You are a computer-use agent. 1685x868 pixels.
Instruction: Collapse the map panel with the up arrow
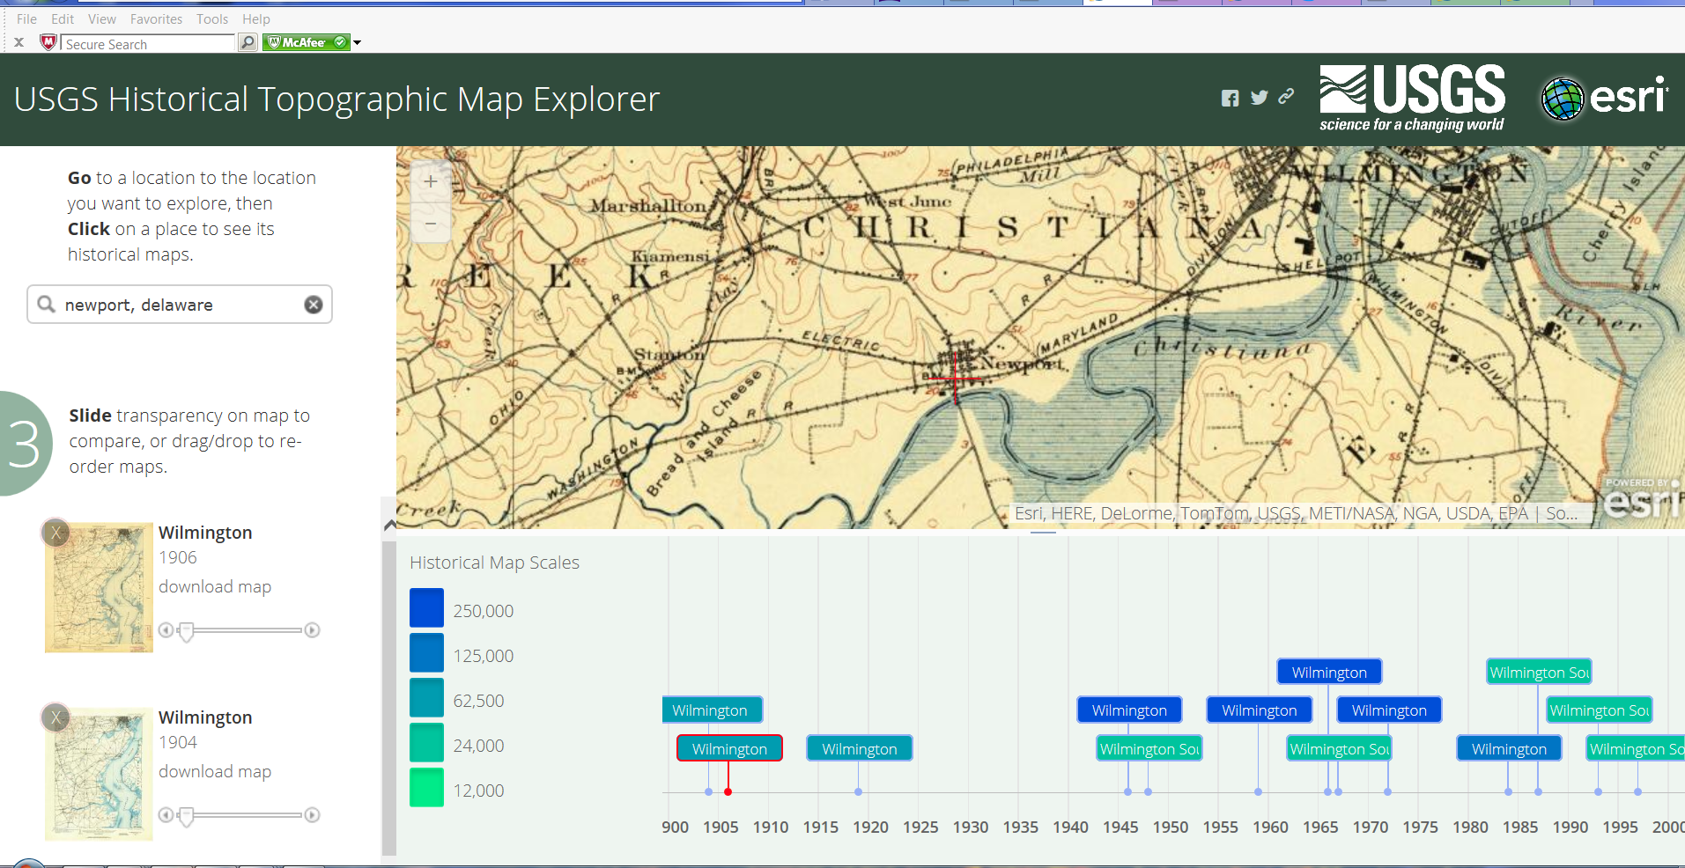390,524
